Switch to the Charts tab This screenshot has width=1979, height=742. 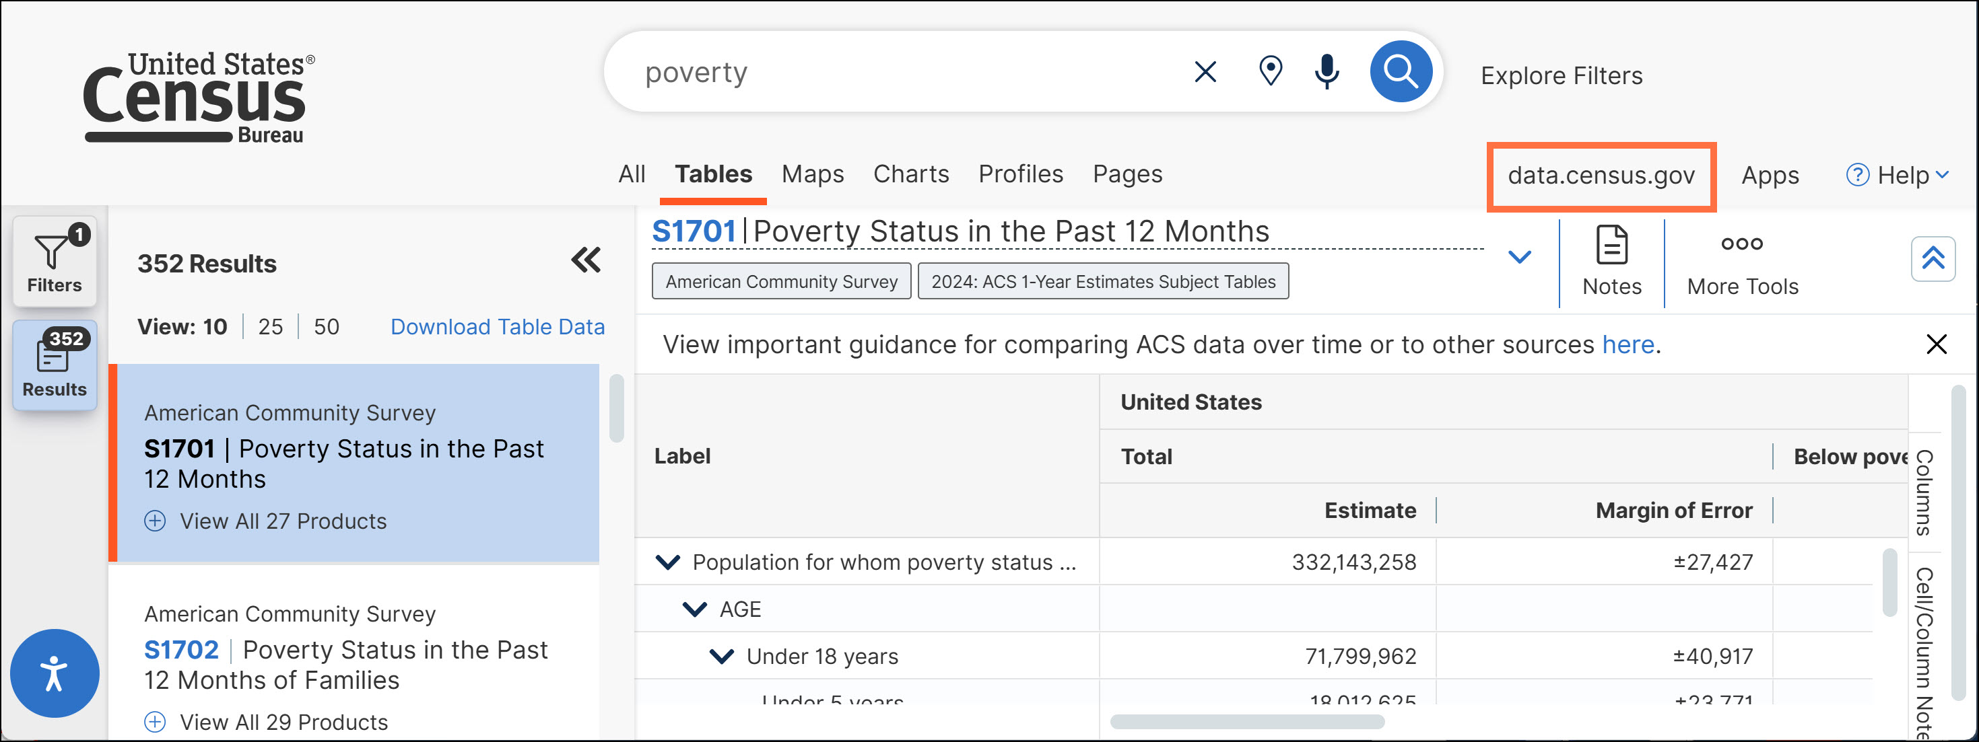910,174
